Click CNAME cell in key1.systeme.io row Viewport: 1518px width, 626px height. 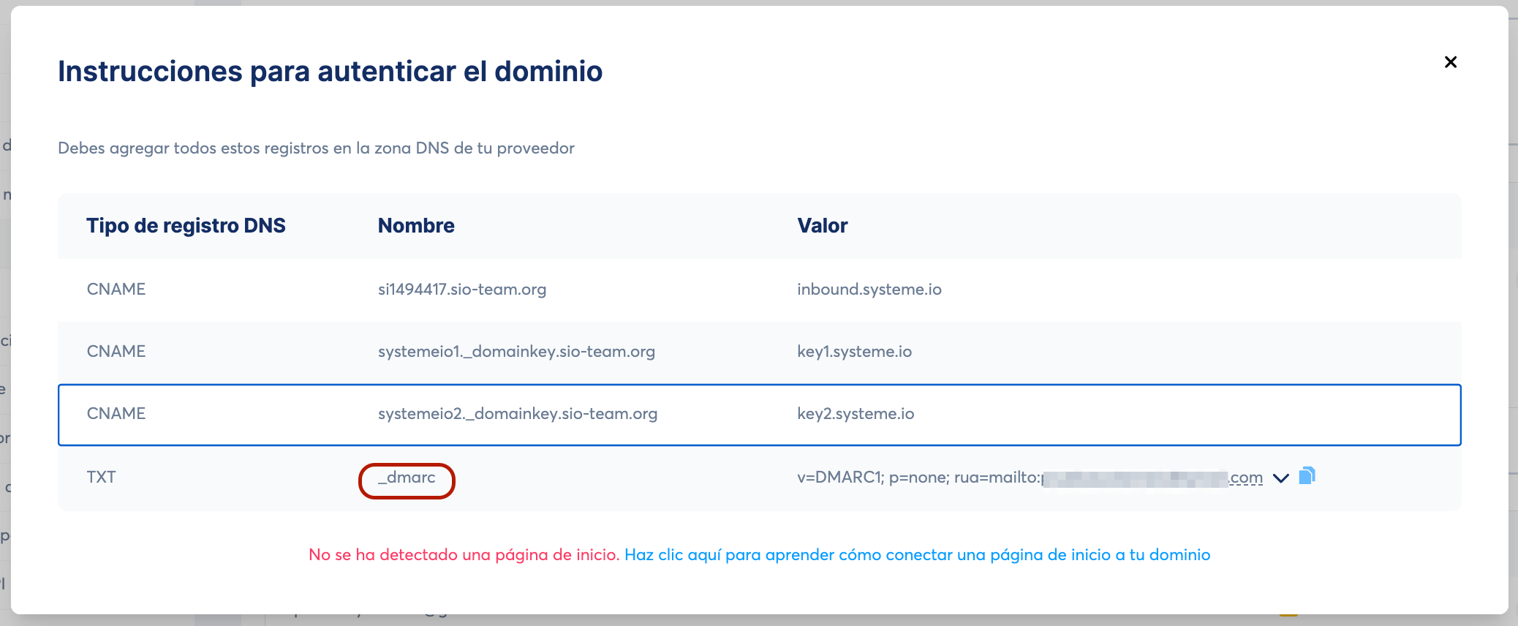click(116, 352)
